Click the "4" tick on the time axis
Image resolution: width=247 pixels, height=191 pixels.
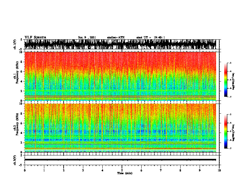coord(102,170)
